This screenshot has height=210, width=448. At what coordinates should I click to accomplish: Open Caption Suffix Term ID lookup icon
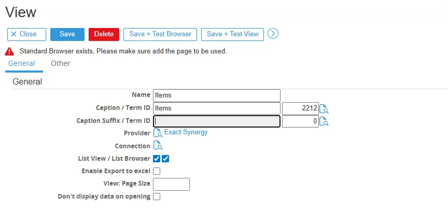pyautogui.click(x=324, y=122)
